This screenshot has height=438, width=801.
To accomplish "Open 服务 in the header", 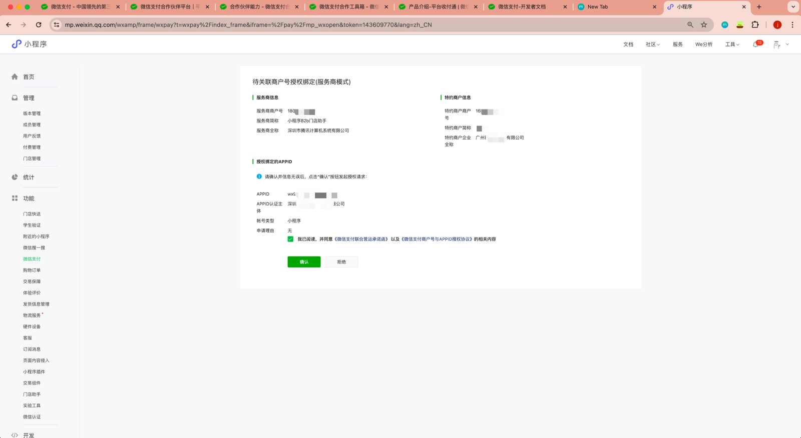I will [x=678, y=44].
